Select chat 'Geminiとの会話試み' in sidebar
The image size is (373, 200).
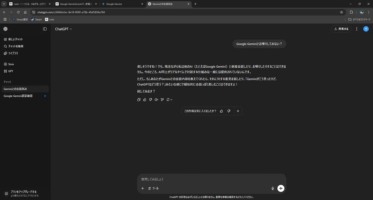pyautogui.click(x=25, y=89)
